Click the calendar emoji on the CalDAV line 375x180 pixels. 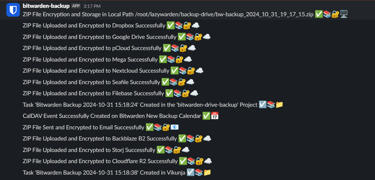pyautogui.click(x=215, y=116)
